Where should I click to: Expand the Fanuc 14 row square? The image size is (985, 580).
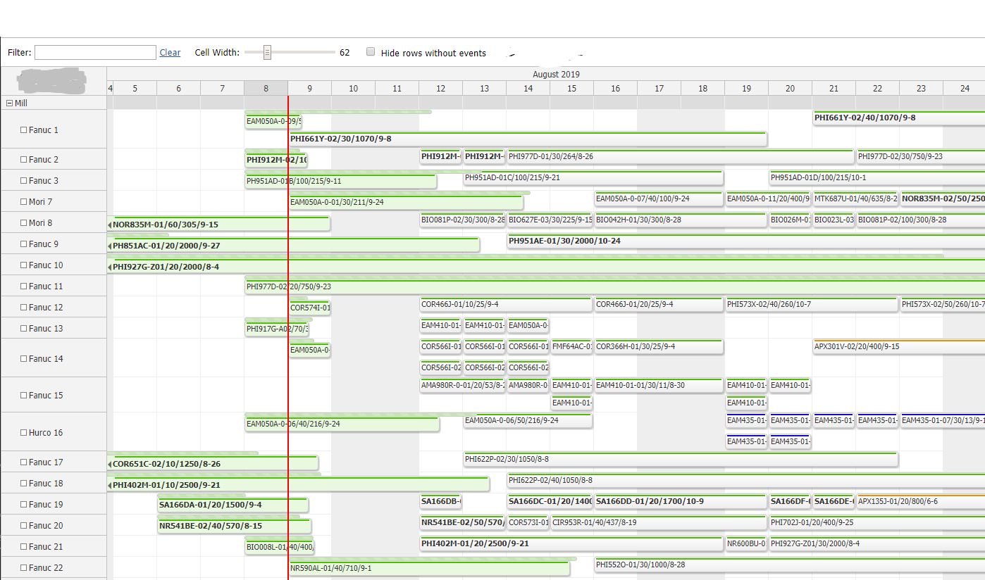(x=23, y=359)
